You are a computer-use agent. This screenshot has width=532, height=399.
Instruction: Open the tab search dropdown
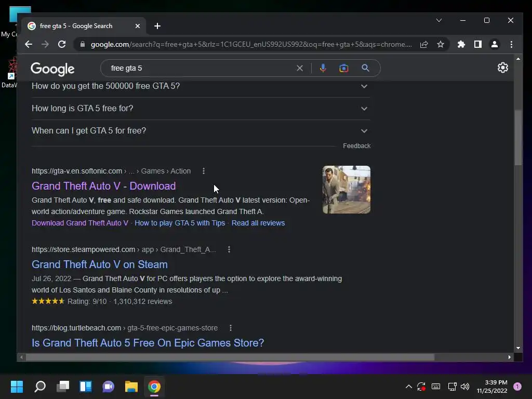[x=438, y=20]
